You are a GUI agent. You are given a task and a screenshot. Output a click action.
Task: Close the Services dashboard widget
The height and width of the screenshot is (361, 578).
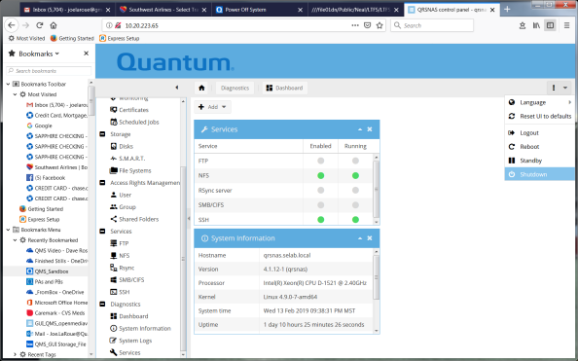pyautogui.click(x=370, y=129)
